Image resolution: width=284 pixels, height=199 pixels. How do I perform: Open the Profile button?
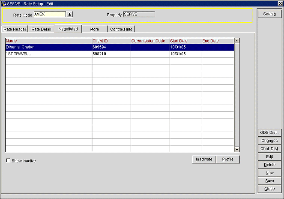pyautogui.click(x=227, y=159)
